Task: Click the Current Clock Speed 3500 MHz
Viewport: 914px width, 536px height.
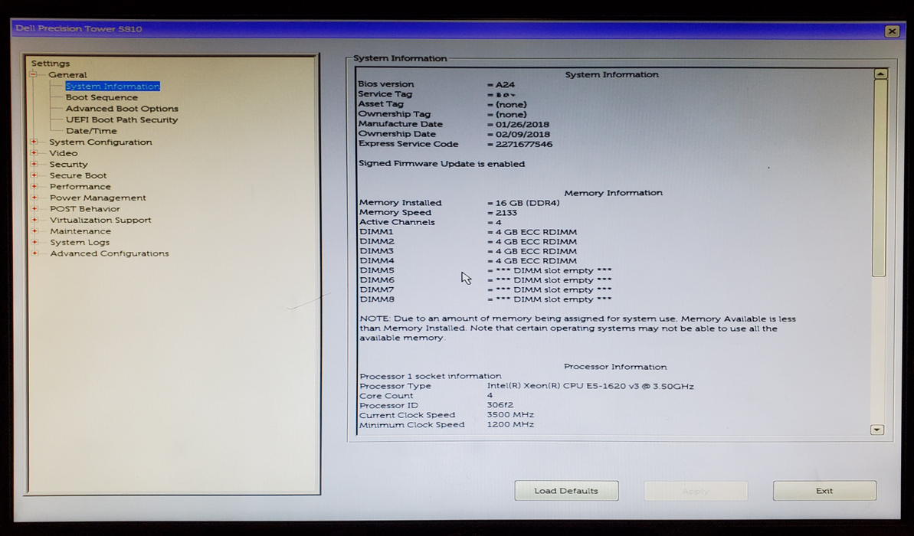Action: pos(510,415)
